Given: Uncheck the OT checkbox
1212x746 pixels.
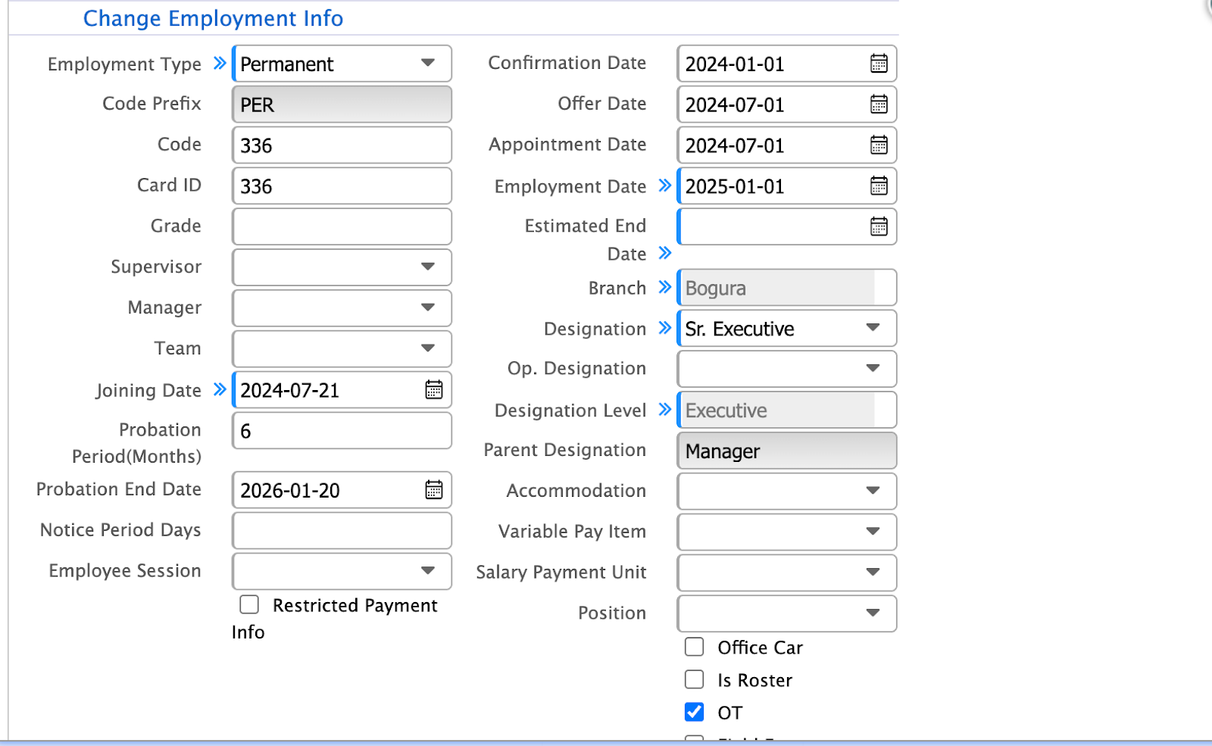Looking at the screenshot, I should click(694, 712).
